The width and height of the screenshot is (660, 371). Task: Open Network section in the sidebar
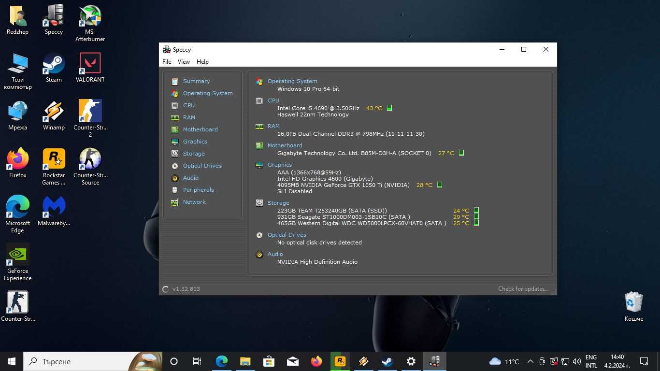point(194,202)
